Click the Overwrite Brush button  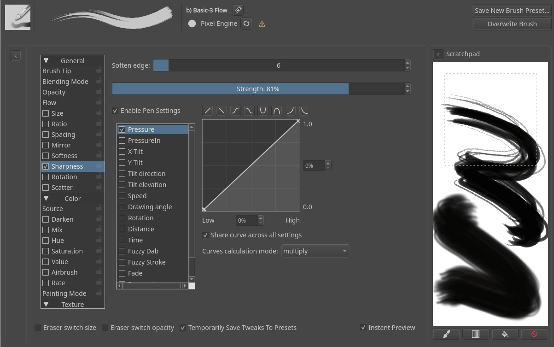[512, 24]
